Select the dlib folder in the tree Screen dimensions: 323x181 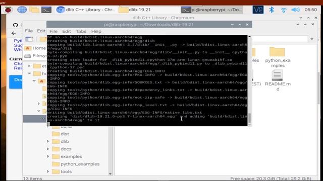coord(61,141)
